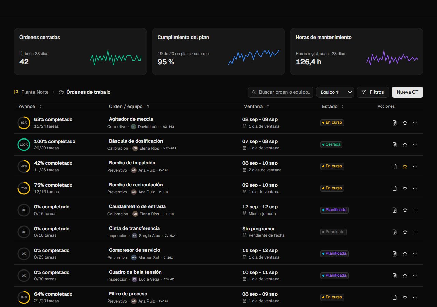Open more options for Bomba de recirculación
The height and width of the screenshot is (307, 437).
click(x=415, y=188)
